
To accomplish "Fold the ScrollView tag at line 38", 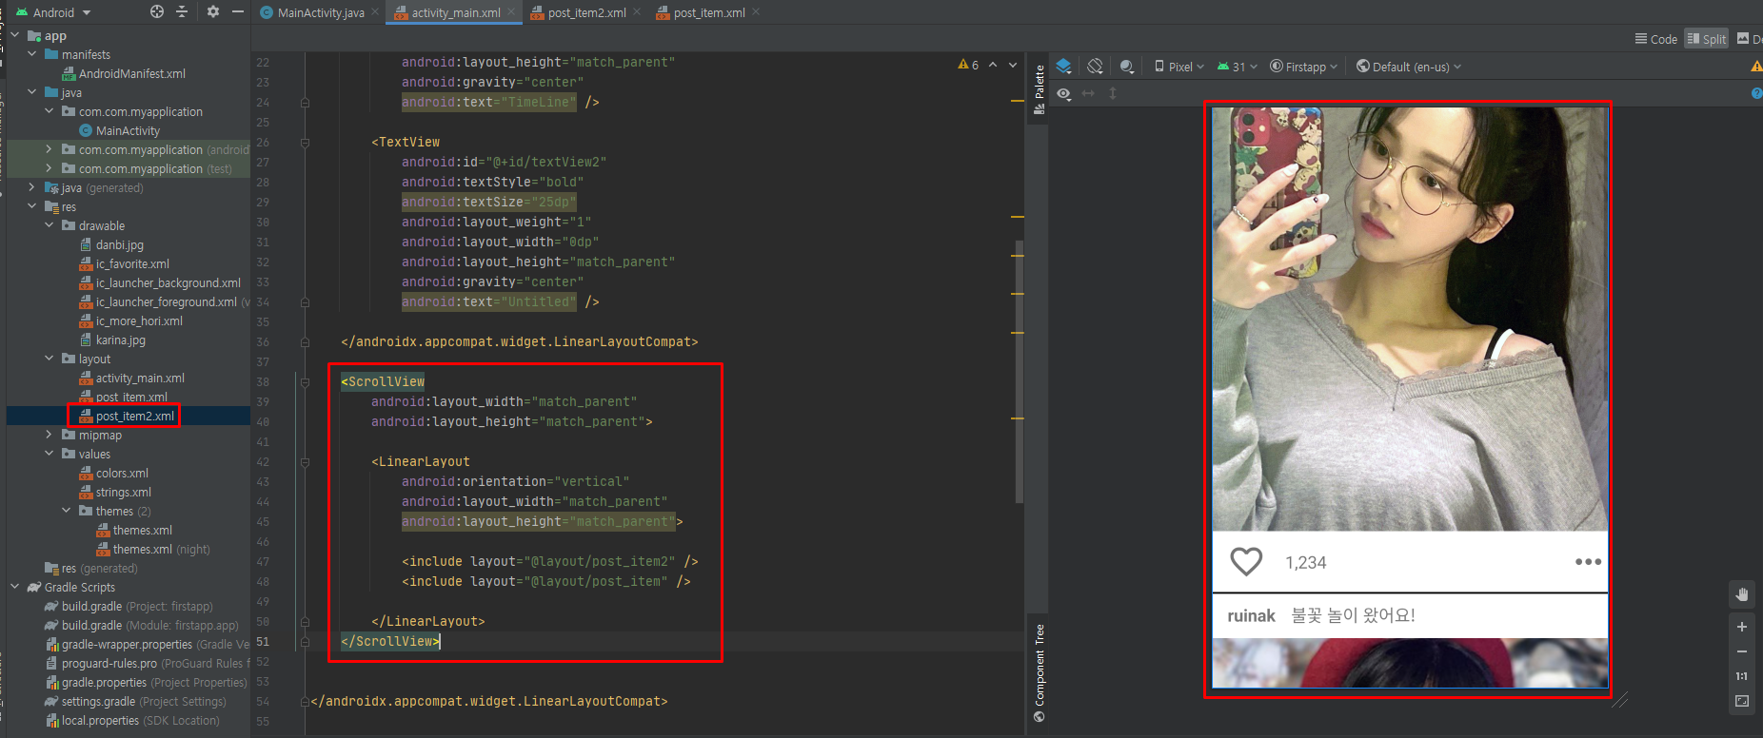I will click(x=305, y=381).
